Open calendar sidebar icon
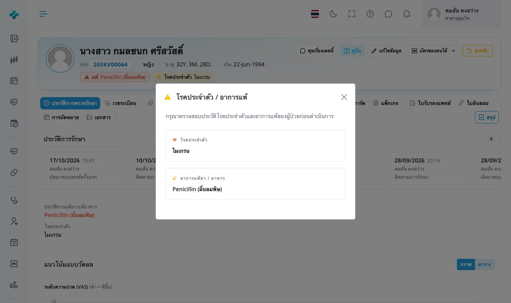This screenshot has height=303, width=511. (x=14, y=81)
